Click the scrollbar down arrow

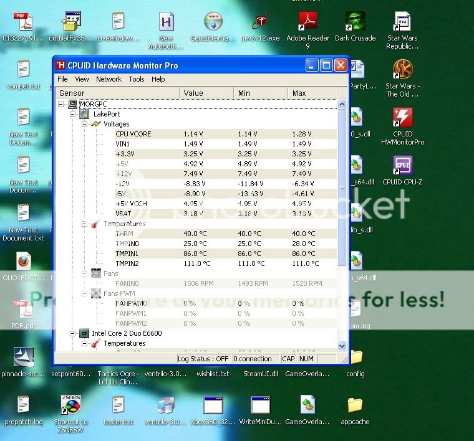[x=342, y=346]
